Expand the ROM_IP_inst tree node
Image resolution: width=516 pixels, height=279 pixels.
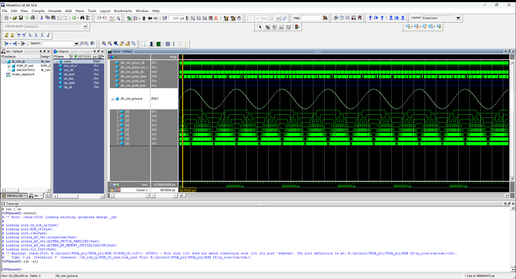tap(9, 66)
